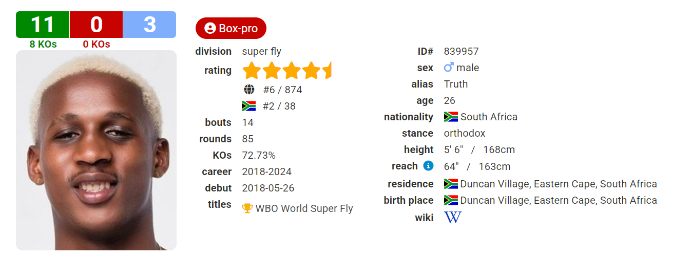Open the boxer's profile photo

point(96,150)
